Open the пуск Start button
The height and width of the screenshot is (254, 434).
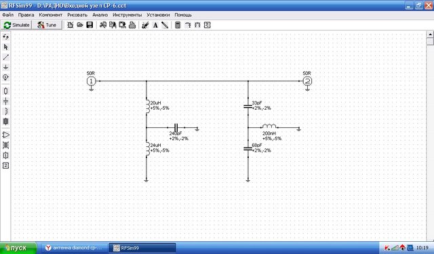point(18,248)
